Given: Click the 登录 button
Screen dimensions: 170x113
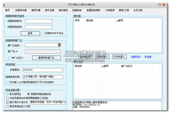Looking at the screenshot, I should click(x=30, y=33).
